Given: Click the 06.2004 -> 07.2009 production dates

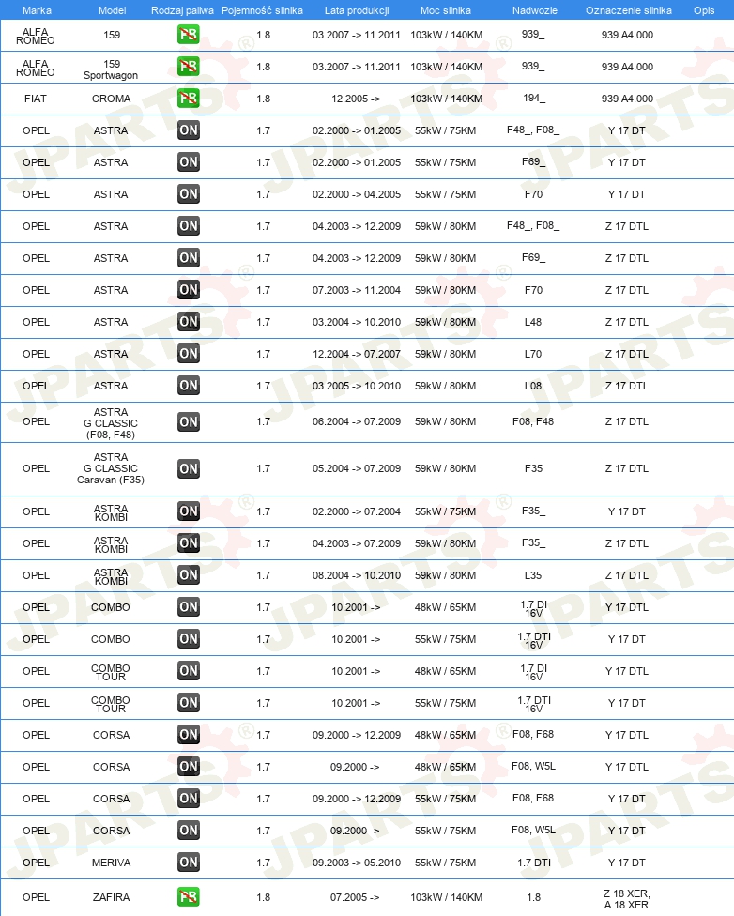Looking at the screenshot, I should (x=357, y=421).
